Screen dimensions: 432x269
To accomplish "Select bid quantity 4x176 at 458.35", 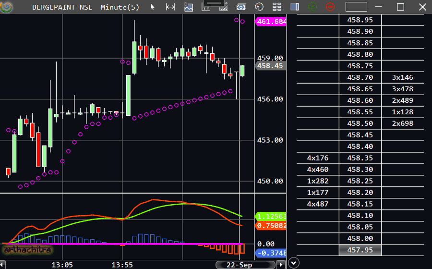I will pyautogui.click(x=318, y=158).
